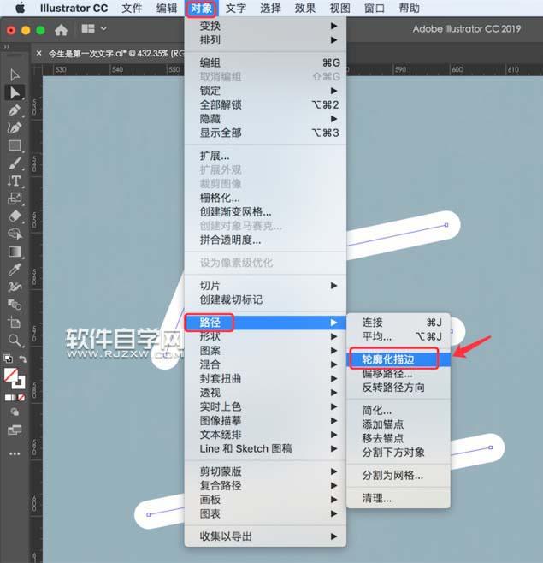This screenshot has width=543, height=563.
Task: Select the Blend tool
Action: 15,305
